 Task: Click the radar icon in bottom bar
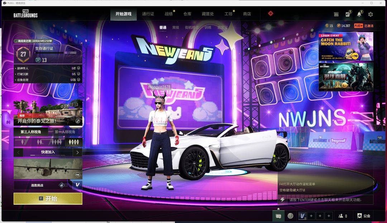click(290, 216)
